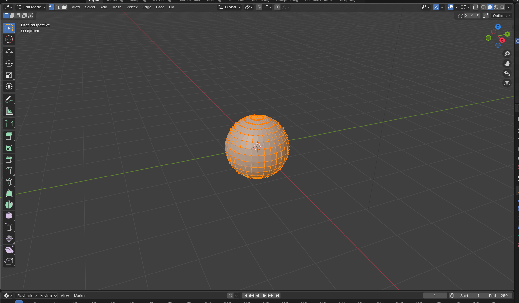Choose the Knife tool
The height and width of the screenshot is (303, 519).
9,182
